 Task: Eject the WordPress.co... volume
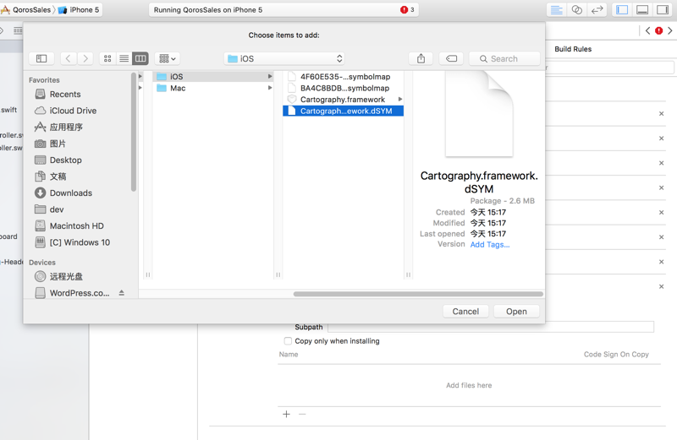point(122,293)
